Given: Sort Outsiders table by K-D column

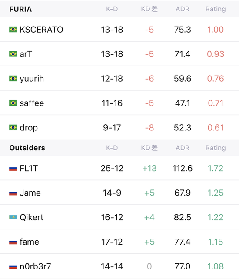Looking at the screenshot, I should tap(112, 148).
